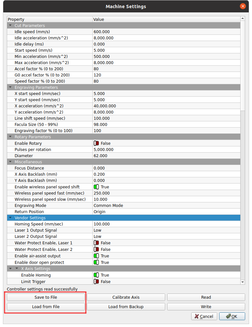The width and height of the screenshot is (252, 327).
Task: Collapse the Cut Parameters section
Action: (x=10, y=26)
